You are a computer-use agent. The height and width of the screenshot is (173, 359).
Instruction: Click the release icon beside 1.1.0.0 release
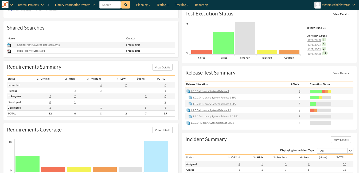188,110
